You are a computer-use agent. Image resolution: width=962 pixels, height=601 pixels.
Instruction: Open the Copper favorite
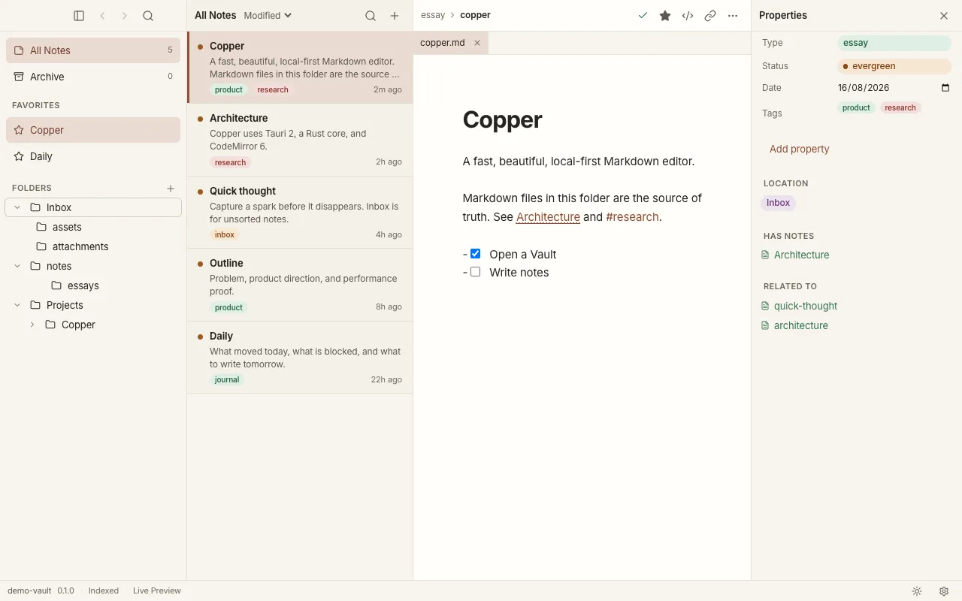93,130
